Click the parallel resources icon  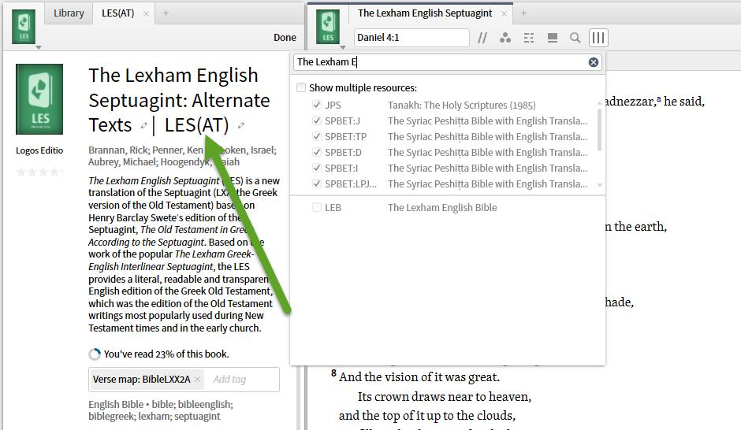[482, 38]
